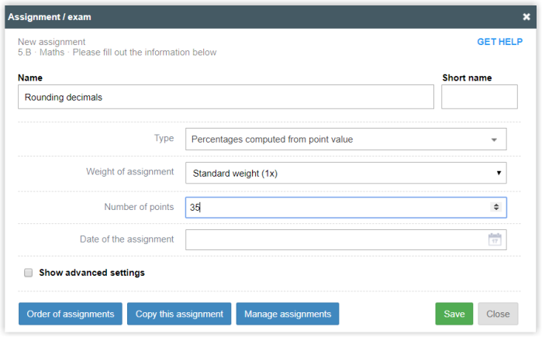
Task: Click the Show advanced settings label
Action: coord(91,273)
